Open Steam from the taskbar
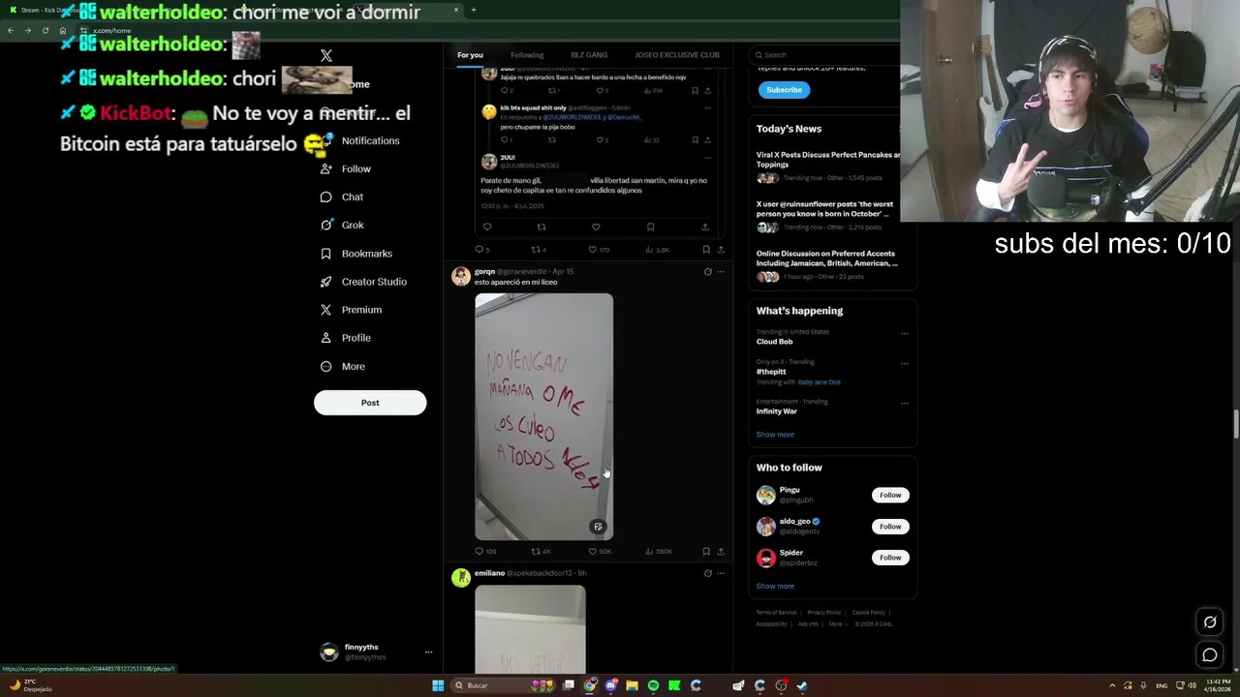1240x697 pixels. (x=802, y=685)
